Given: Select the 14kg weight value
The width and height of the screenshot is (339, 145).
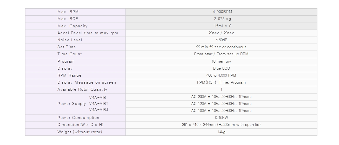Looking at the screenshot, I should 221,132.
